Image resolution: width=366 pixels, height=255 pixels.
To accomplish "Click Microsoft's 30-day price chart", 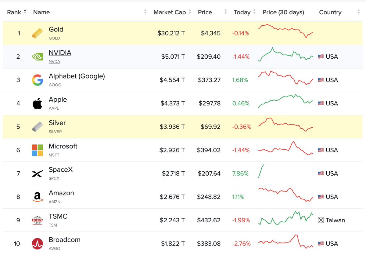I will click(286, 148).
